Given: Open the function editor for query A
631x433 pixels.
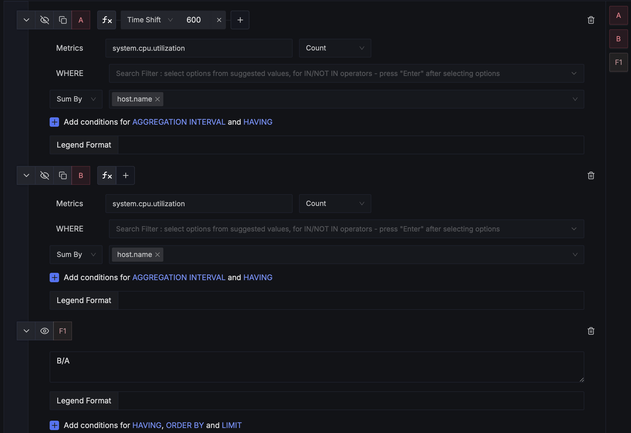Looking at the screenshot, I should [x=106, y=20].
